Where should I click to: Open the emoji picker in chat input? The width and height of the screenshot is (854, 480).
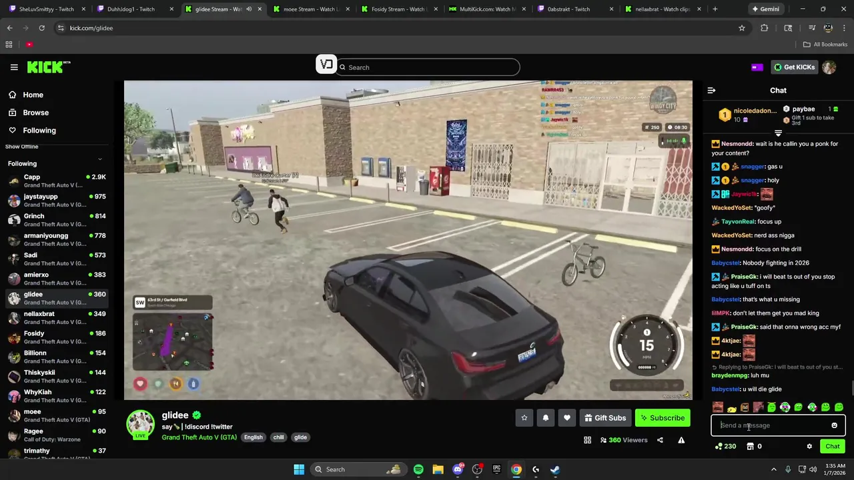coord(834,425)
